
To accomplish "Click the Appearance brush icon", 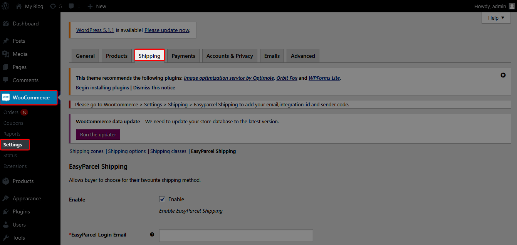I will click(x=6, y=198).
